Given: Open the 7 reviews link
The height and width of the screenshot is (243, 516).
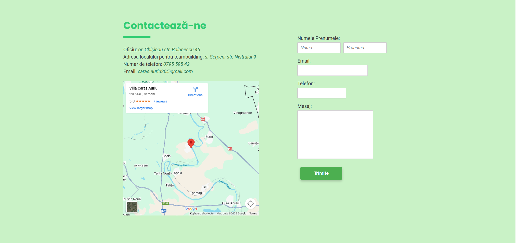Looking at the screenshot, I should 160,101.
